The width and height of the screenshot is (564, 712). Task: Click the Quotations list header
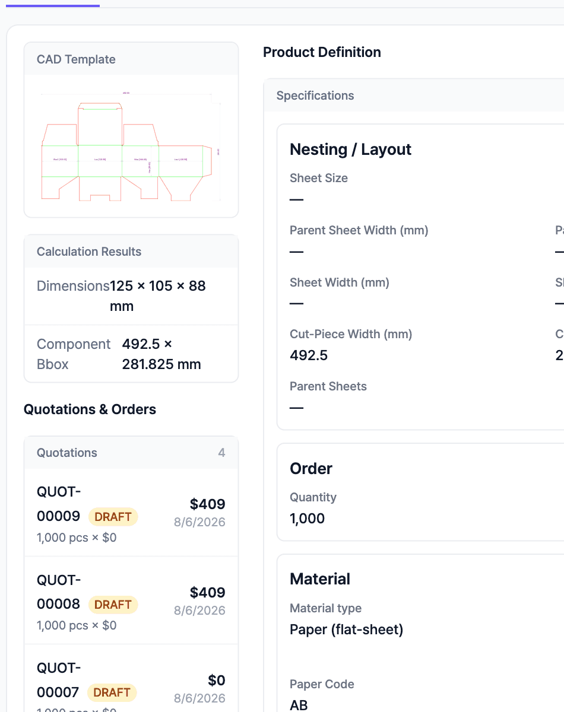[x=131, y=453]
